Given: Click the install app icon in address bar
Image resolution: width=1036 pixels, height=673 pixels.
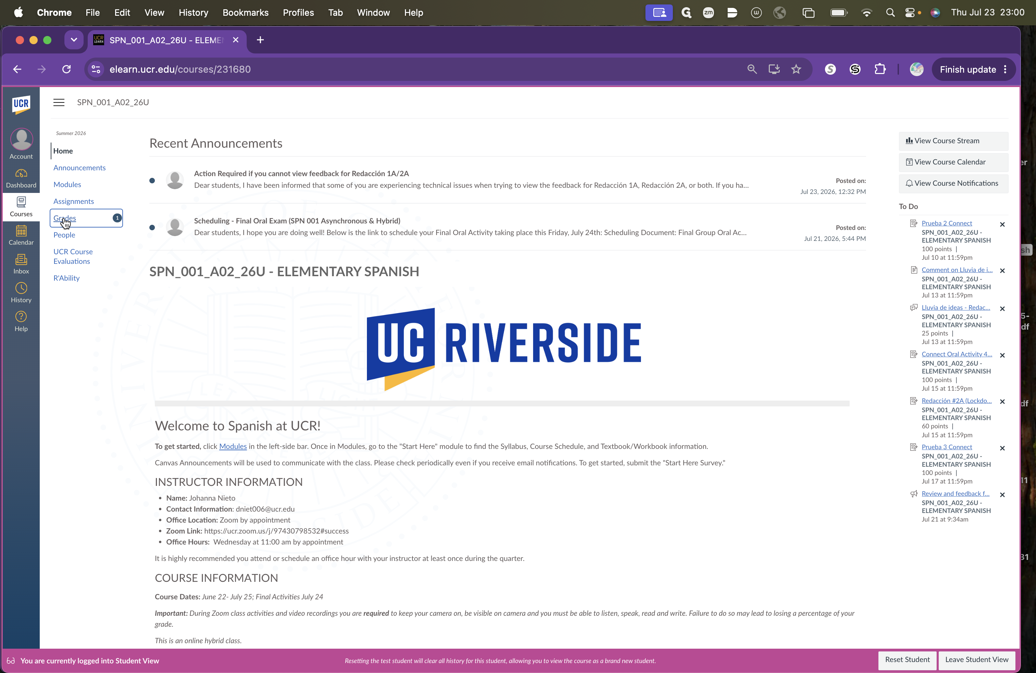Looking at the screenshot, I should point(774,69).
